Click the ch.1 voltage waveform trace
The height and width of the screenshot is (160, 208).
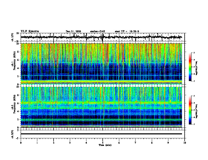(101, 37)
